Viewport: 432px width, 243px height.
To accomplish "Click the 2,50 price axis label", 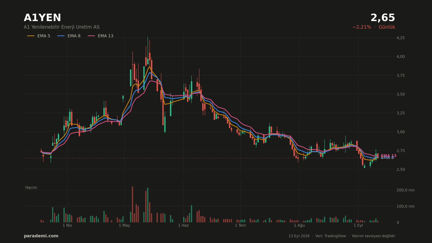I will tap(400, 169).
